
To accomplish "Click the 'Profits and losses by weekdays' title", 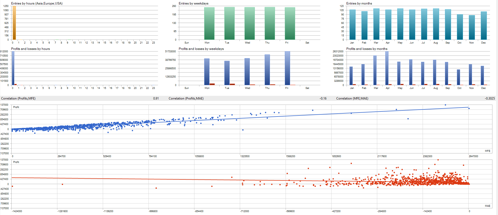I will pos(201,49).
